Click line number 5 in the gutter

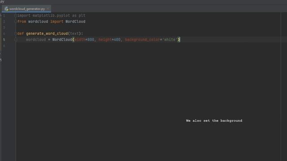tap(4, 40)
